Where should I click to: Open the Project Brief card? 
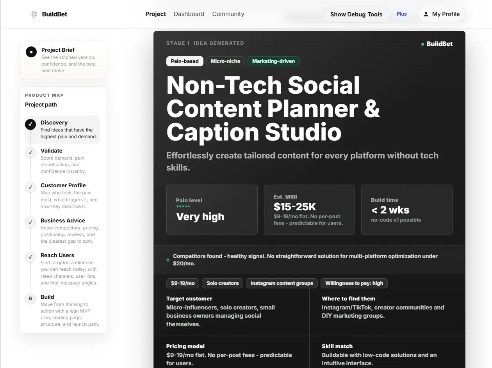point(62,60)
